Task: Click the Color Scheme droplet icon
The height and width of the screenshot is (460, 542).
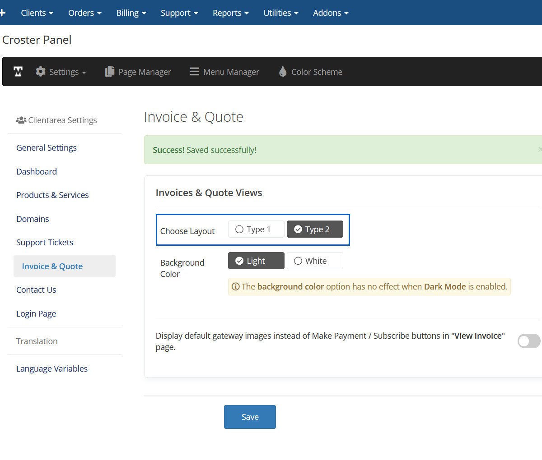Action: [283, 72]
